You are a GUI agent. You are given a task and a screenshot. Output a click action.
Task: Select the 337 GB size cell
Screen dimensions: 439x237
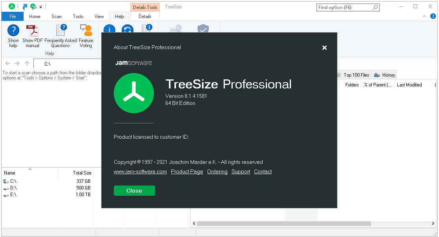pos(83,181)
